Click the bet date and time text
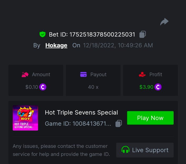The width and height of the screenshot is (186, 164). click(118, 45)
